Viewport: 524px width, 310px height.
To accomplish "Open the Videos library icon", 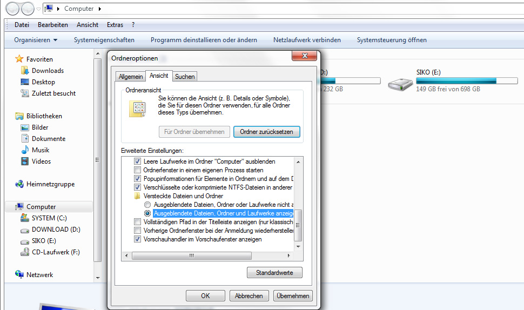I will [x=24, y=161].
